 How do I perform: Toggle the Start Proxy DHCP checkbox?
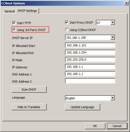pos(67,23)
